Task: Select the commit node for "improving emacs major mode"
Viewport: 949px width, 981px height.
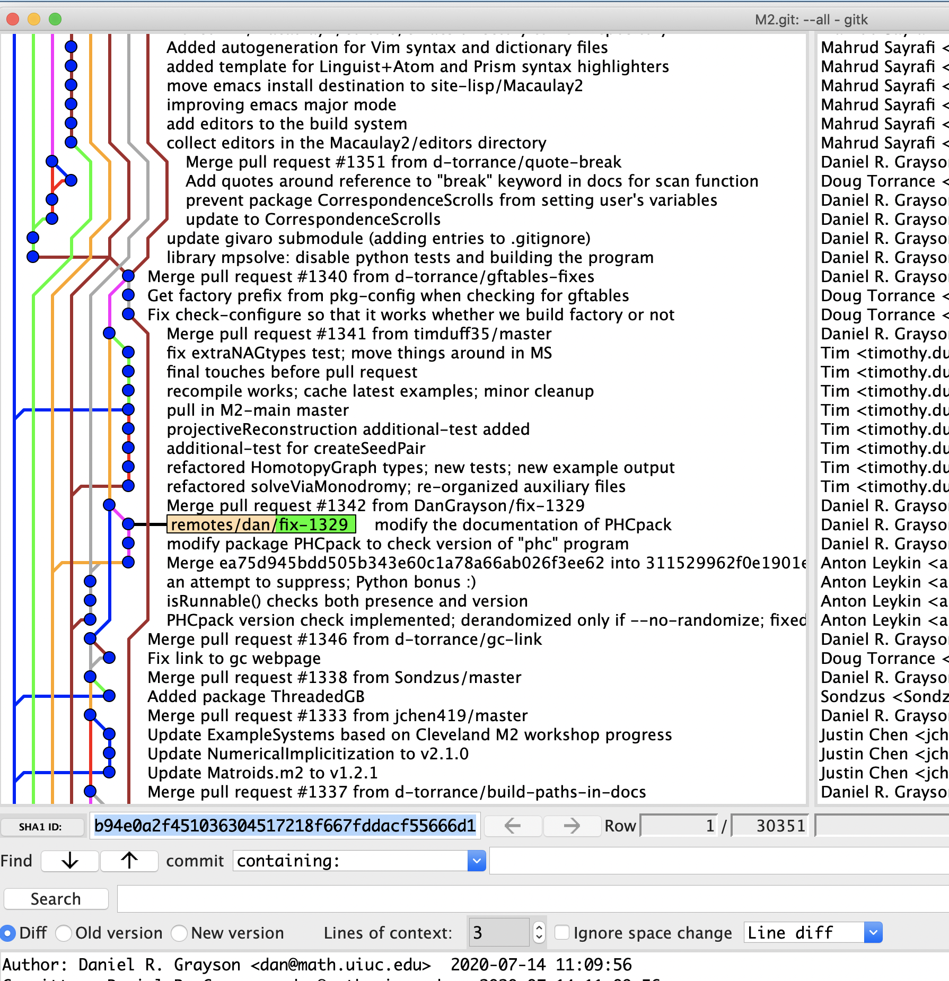Action: 71,104
